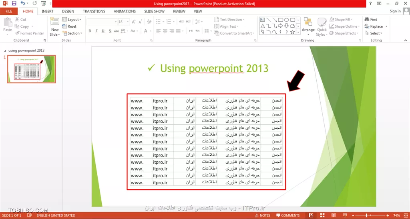Open Text Direction dropdown
Viewport: 410px width, 219px height.
coord(229,19)
